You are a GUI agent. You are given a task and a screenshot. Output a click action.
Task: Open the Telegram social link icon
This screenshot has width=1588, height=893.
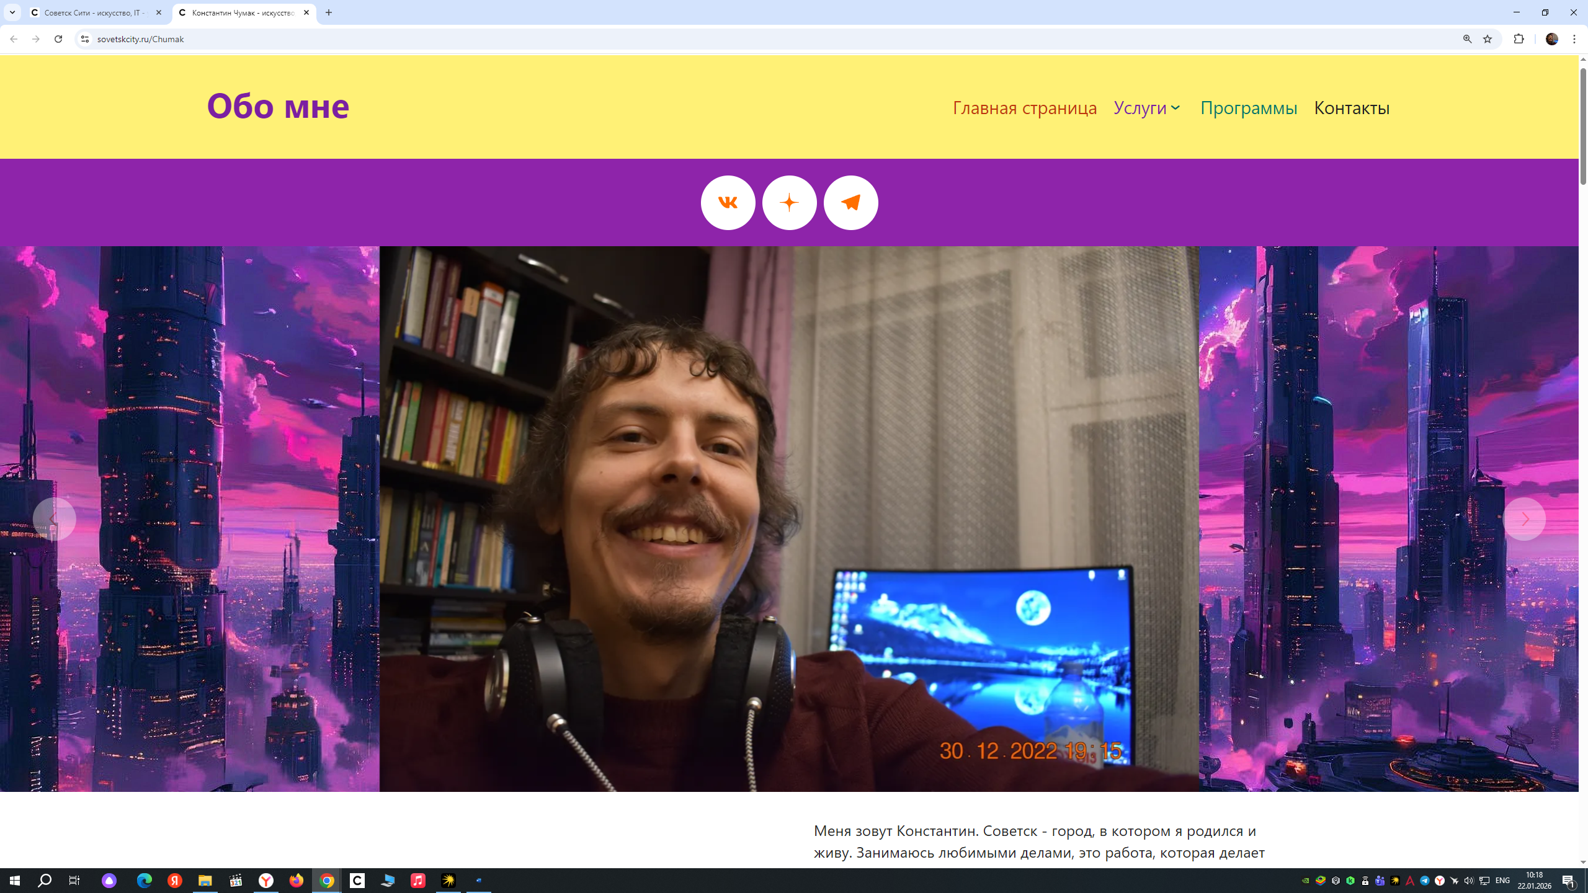[x=850, y=203]
